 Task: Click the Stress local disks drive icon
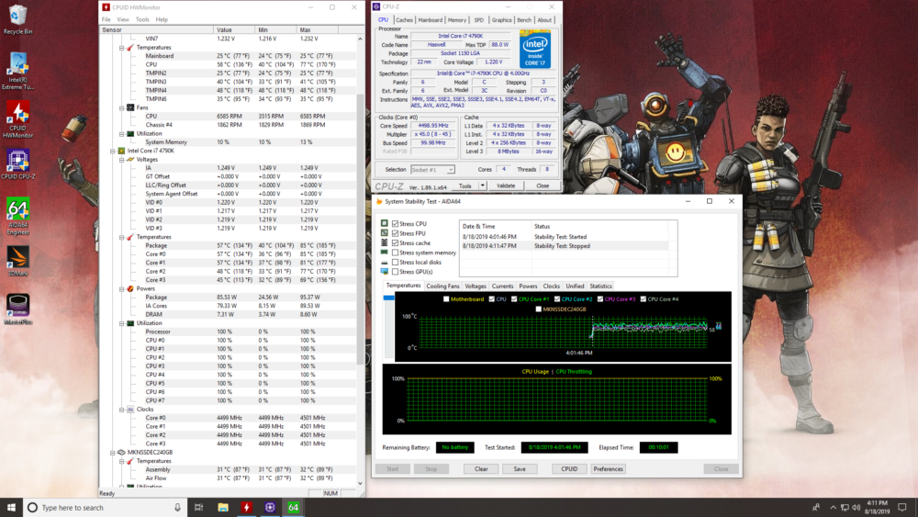pyautogui.click(x=384, y=262)
